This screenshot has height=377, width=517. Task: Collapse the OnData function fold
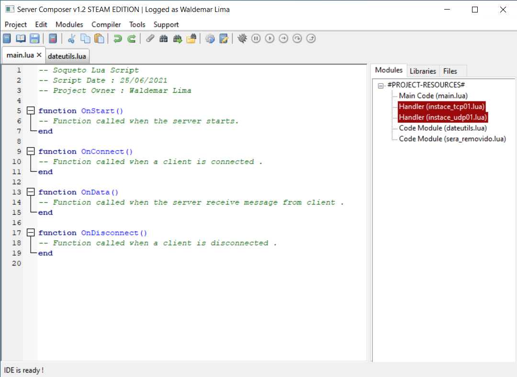pyautogui.click(x=31, y=192)
